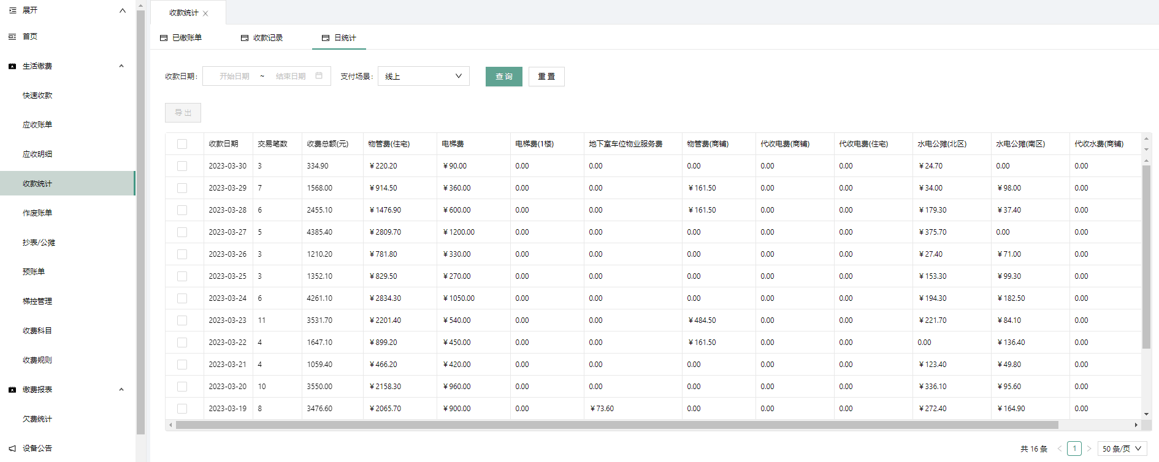Go to the next page arrow
Screen dimensions: 1159x462
[x=1089, y=449]
